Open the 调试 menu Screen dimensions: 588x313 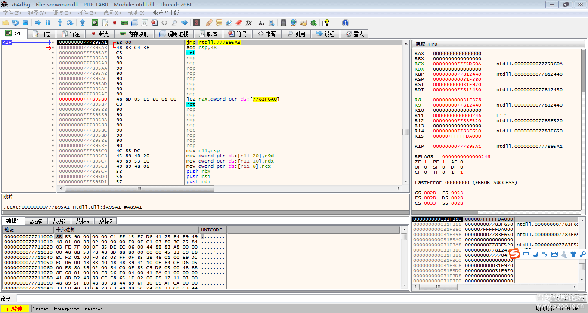coord(62,13)
